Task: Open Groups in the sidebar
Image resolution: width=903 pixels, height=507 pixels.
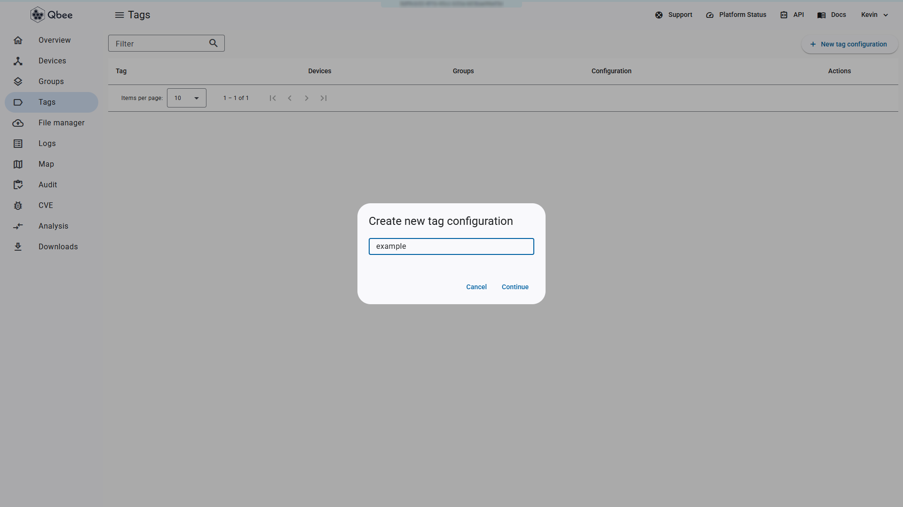Action: (x=51, y=82)
